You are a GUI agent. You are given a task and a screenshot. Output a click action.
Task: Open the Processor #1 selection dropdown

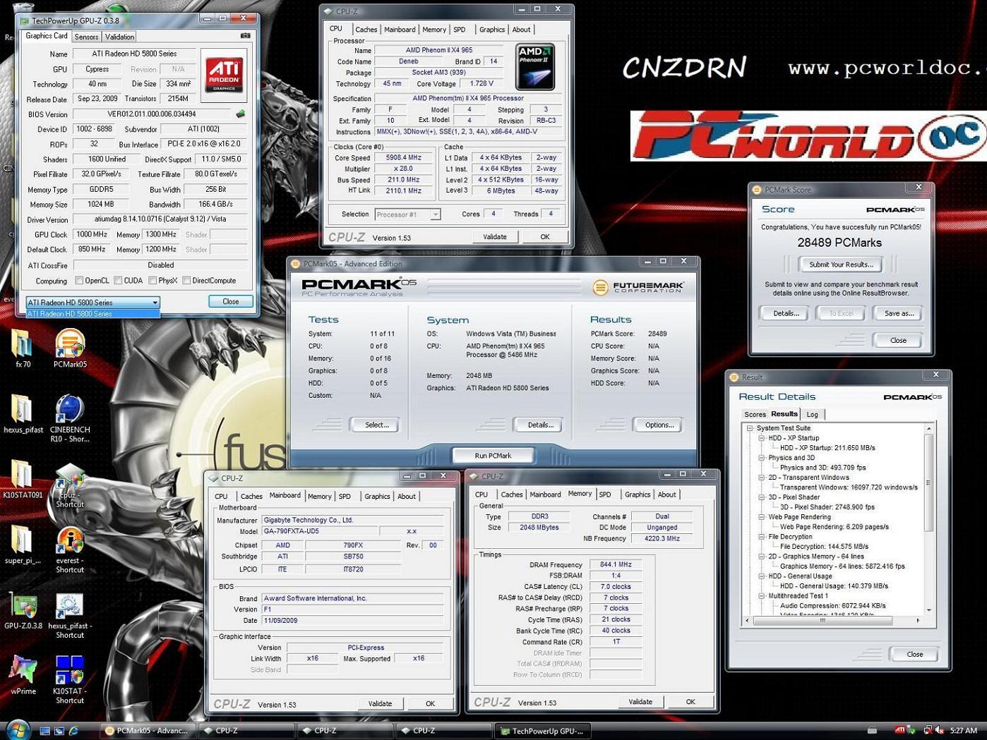pos(407,214)
